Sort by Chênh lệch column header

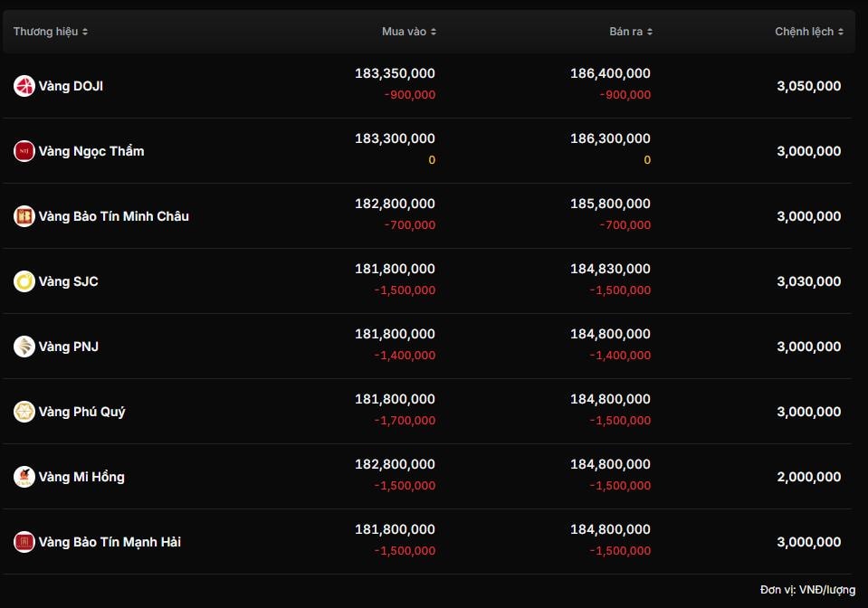click(809, 32)
